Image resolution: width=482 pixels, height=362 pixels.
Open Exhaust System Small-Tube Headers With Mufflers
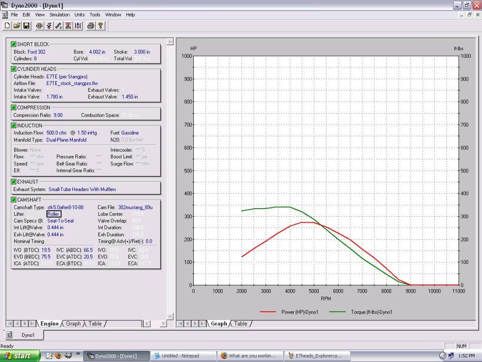82,190
